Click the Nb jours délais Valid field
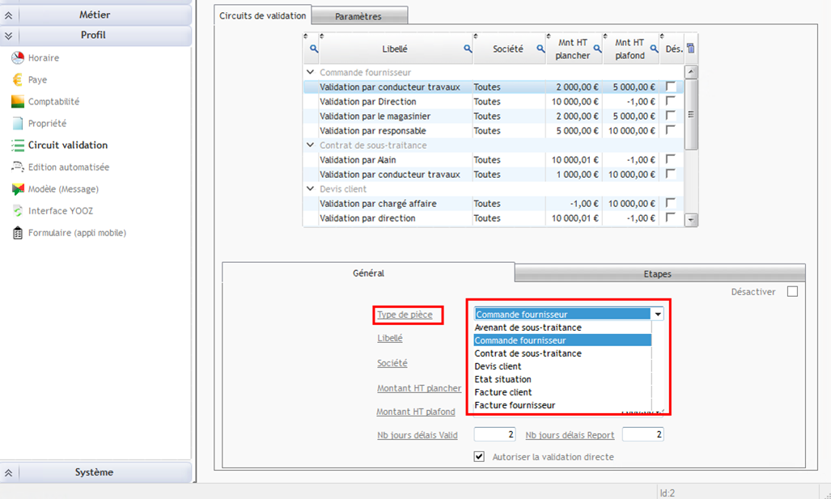This screenshot has width=831, height=499. tap(494, 435)
